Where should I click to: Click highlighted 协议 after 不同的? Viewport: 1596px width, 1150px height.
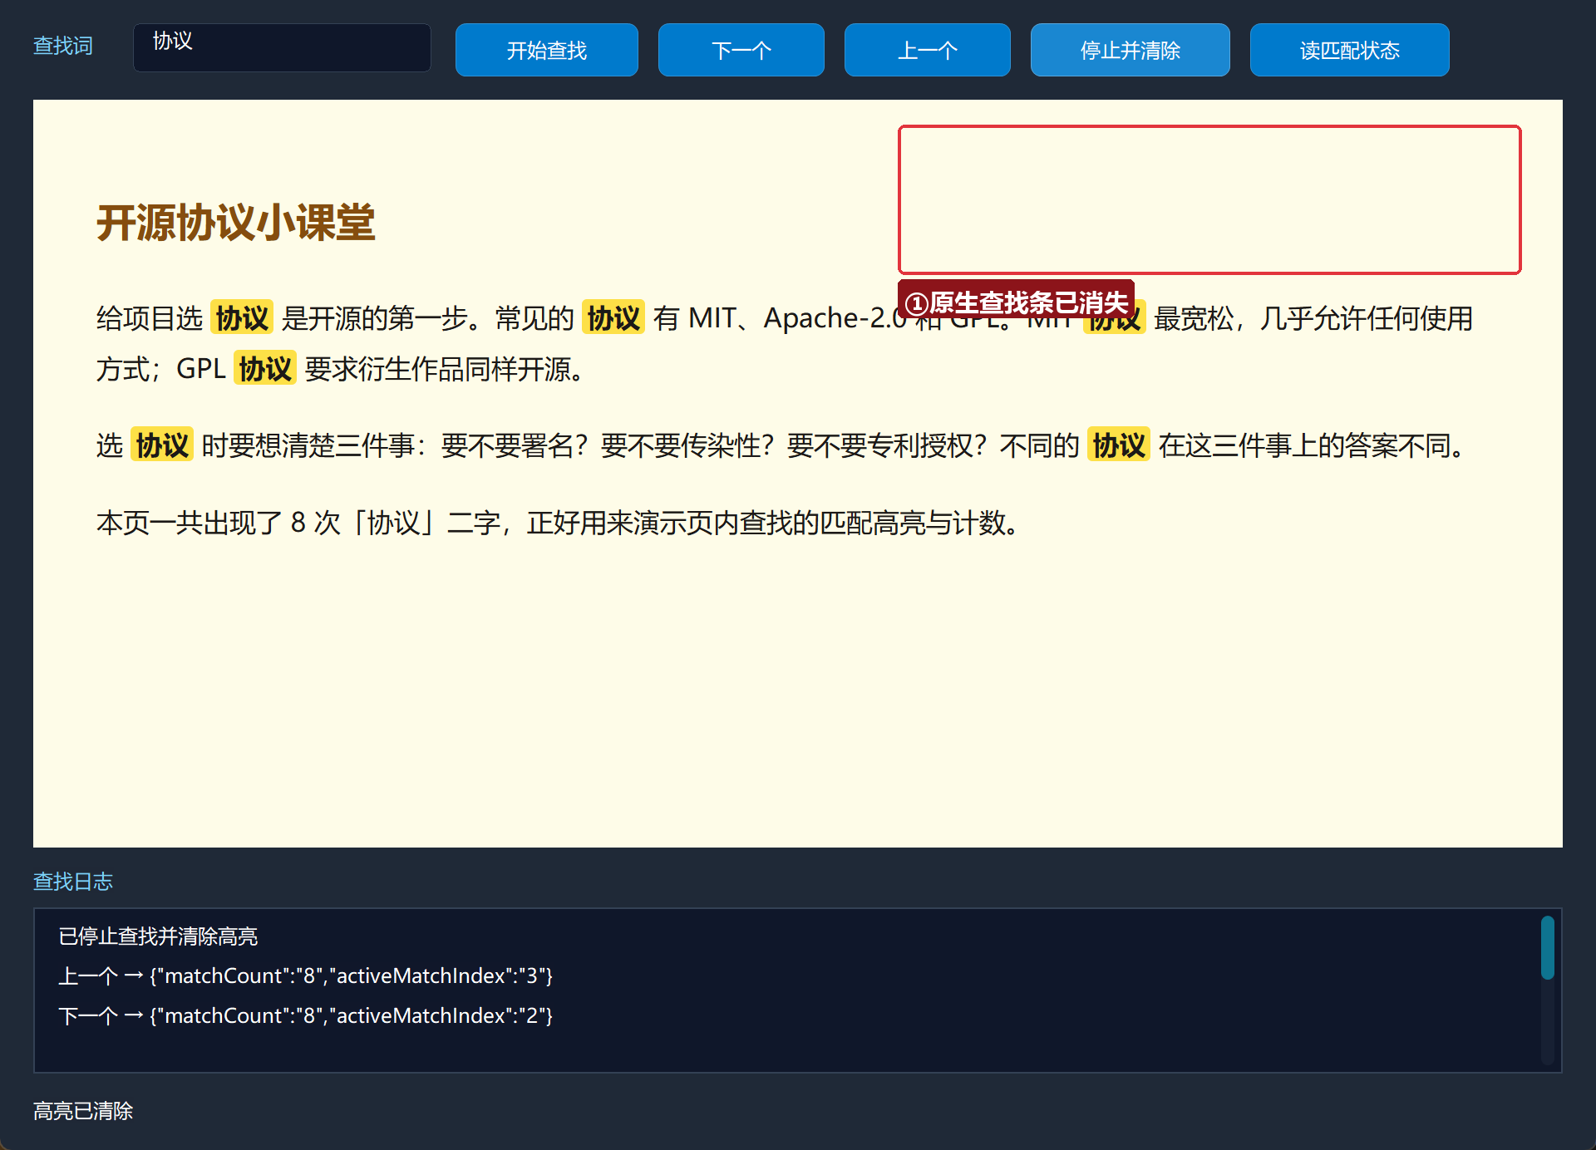1119,445
